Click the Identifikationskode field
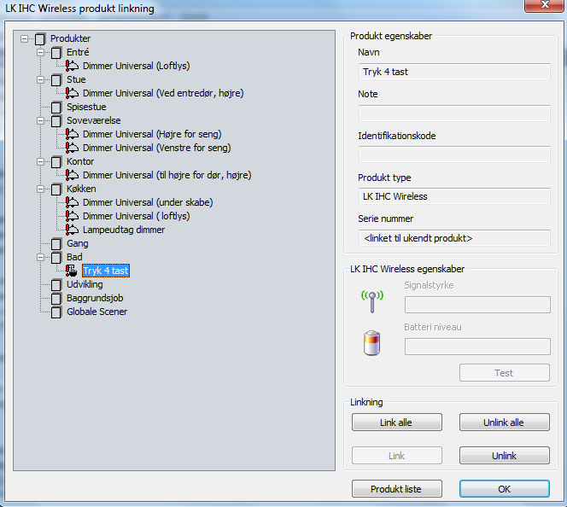The width and height of the screenshot is (567, 507). coord(454,154)
